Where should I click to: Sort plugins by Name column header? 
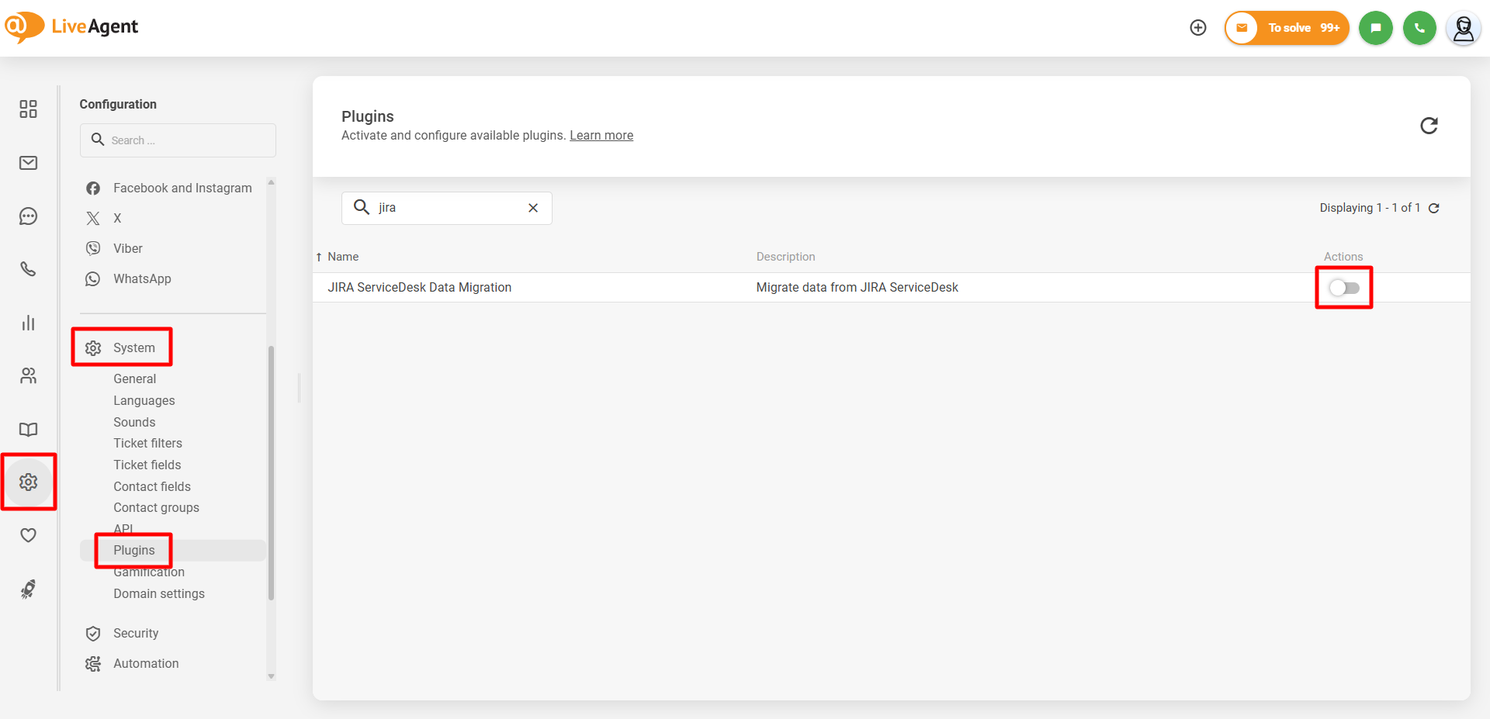click(x=342, y=257)
